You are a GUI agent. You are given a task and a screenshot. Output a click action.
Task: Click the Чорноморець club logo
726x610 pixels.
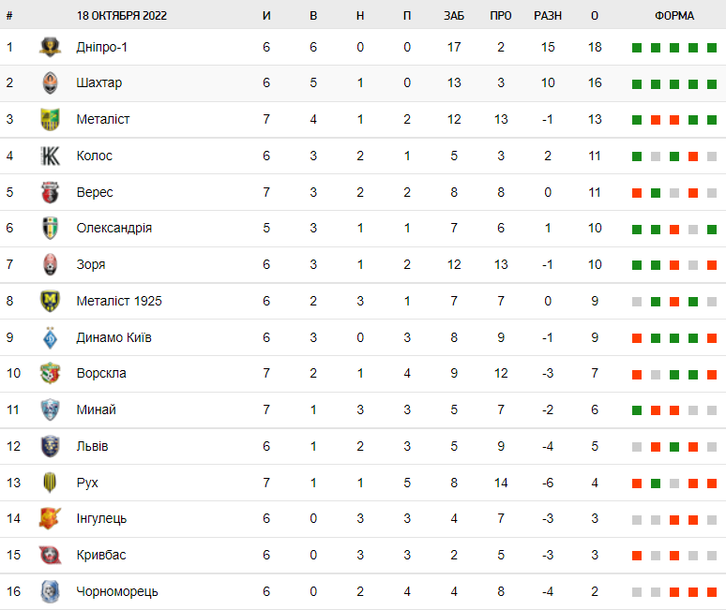[50, 591]
